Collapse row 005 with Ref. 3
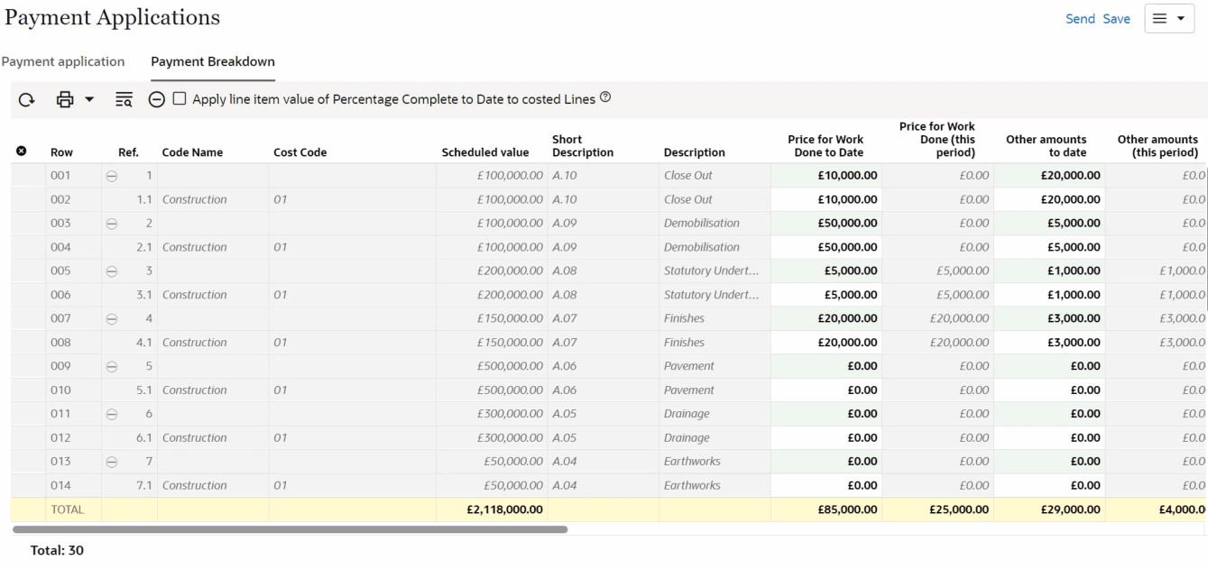Viewport: 1208px width, 569px height. click(x=112, y=271)
